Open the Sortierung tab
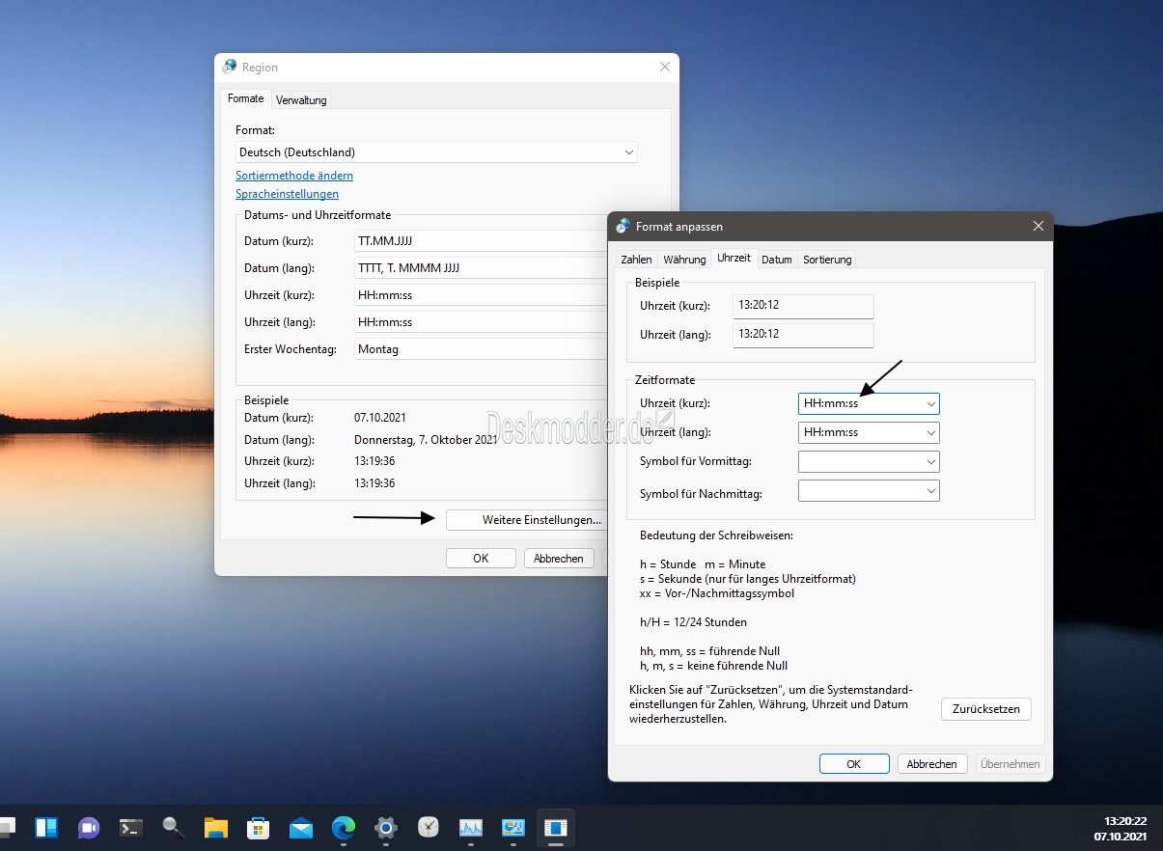Screen dimensions: 1163x851 (x=827, y=260)
